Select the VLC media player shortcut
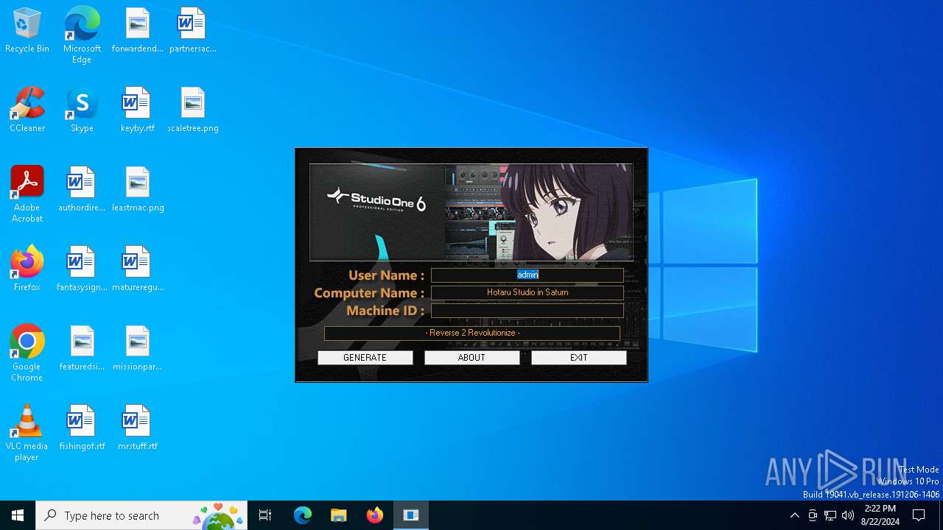Viewport: 943px width, 530px height. tap(27, 433)
